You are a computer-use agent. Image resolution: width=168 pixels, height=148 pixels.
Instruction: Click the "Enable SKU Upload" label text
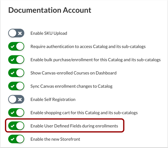(49, 33)
